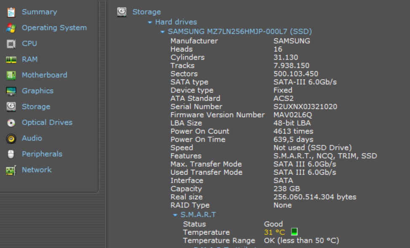The width and height of the screenshot is (410, 248).
Task: Click the RAM memory stick icon
Action: coord(11,59)
